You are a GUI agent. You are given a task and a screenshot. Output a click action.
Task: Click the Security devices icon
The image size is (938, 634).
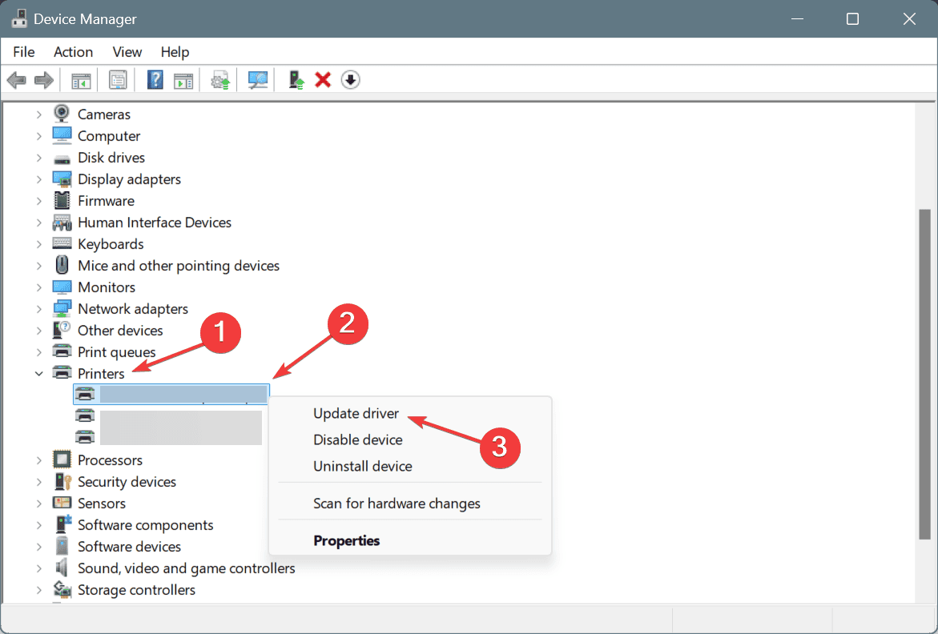point(62,482)
